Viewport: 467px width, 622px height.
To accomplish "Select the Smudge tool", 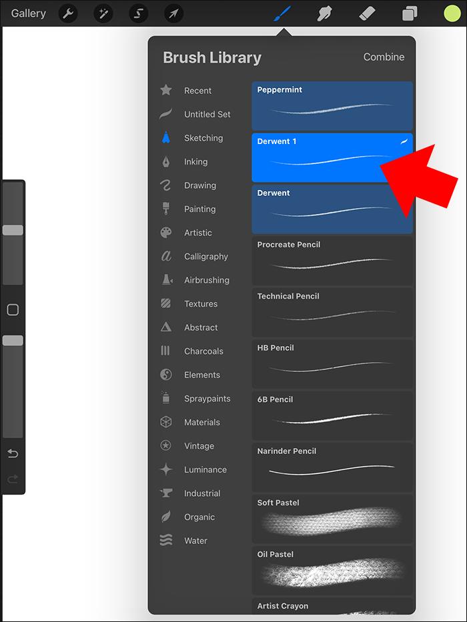I will tap(324, 14).
